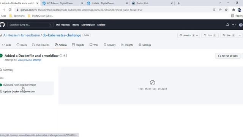Click the Fork button
The height and width of the screenshot is (137, 243).
pos(210,35)
